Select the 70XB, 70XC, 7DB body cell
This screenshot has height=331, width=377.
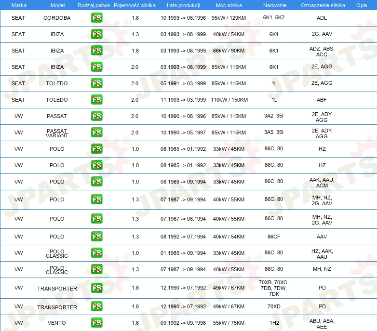(274, 288)
